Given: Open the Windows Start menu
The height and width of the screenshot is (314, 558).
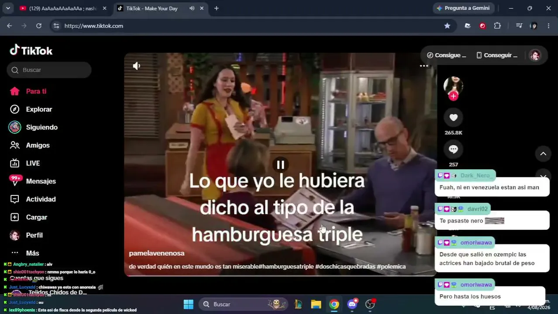Looking at the screenshot, I should tap(188, 304).
